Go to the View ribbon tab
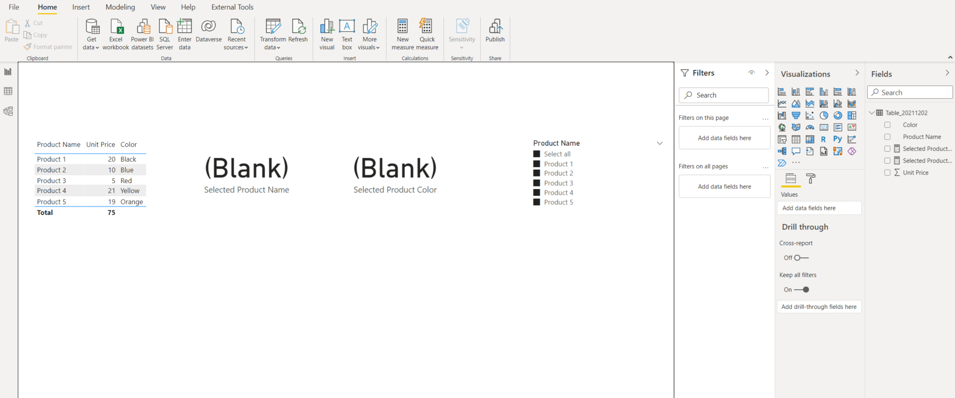 pyautogui.click(x=158, y=7)
